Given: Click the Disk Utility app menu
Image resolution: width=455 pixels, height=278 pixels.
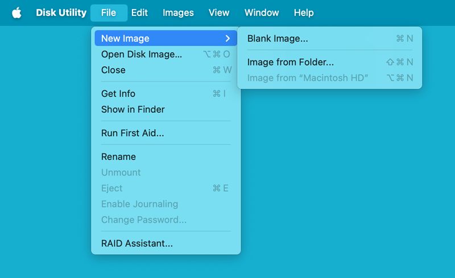Looking at the screenshot, I should 61,13.
